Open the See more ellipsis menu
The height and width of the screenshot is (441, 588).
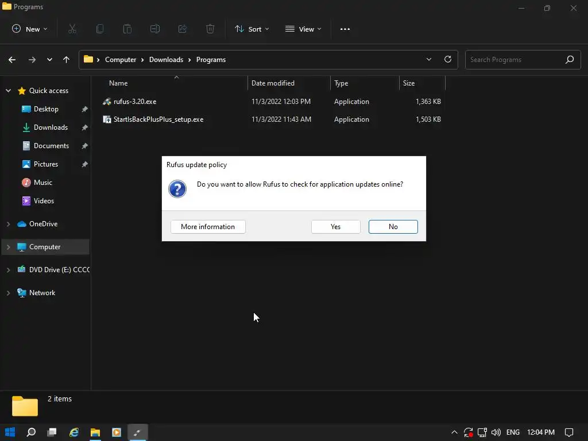pos(345,29)
